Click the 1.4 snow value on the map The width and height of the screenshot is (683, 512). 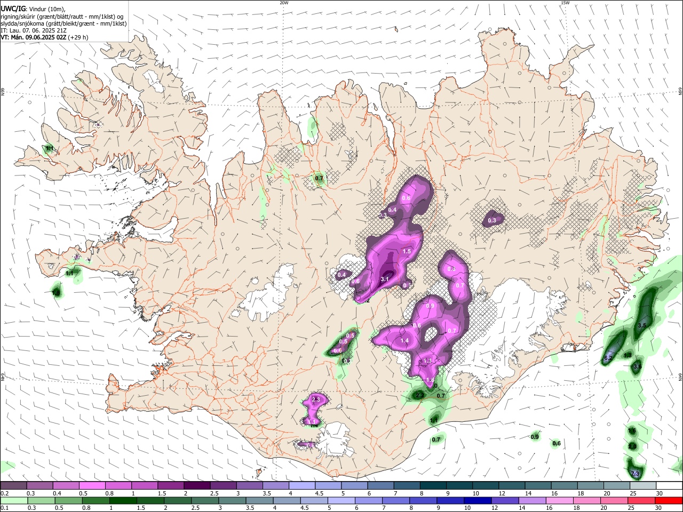tap(404, 340)
